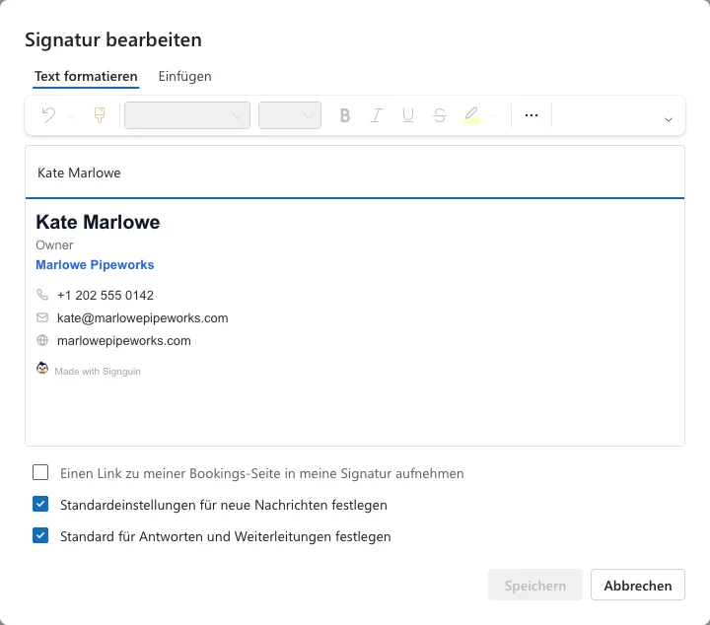
Task: Switch to the Text formatieren tab
Action: point(86,76)
